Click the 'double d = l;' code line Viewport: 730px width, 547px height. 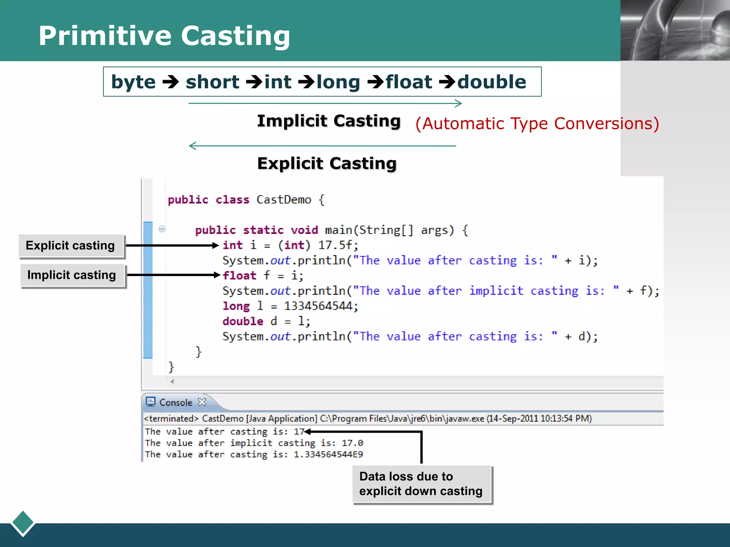click(266, 321)
